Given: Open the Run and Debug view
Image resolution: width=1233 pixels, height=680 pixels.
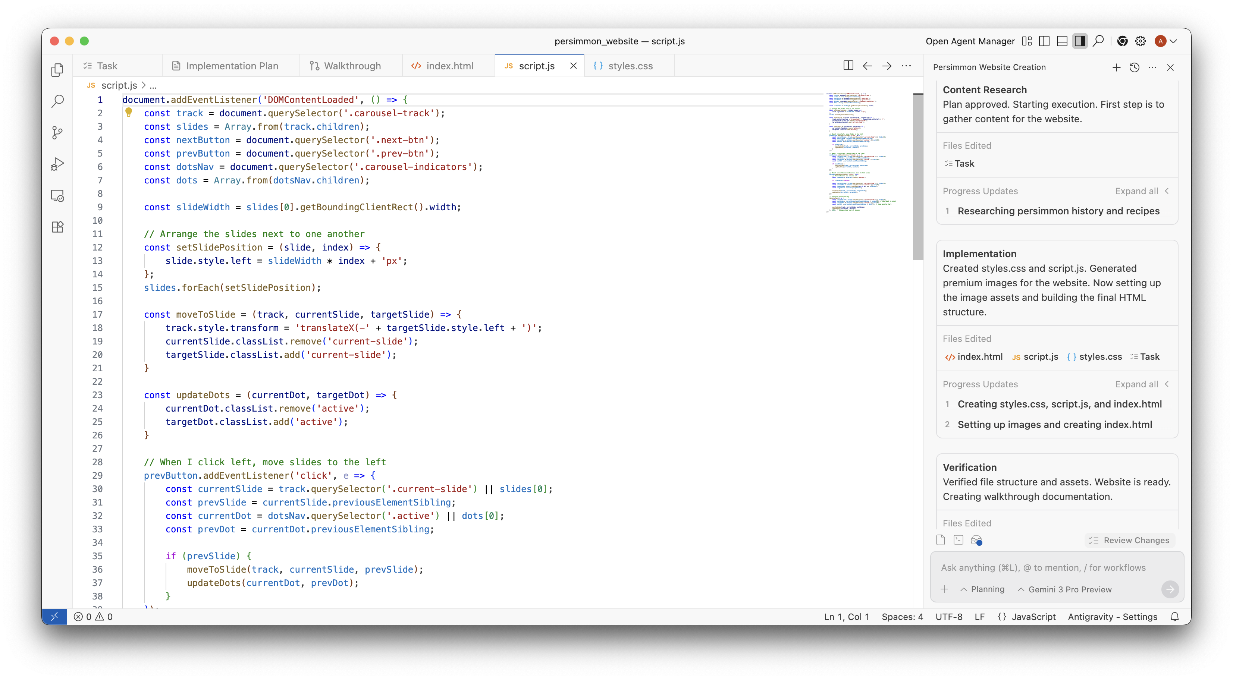Looking at the screenshot, I should (x=57, y=164).
